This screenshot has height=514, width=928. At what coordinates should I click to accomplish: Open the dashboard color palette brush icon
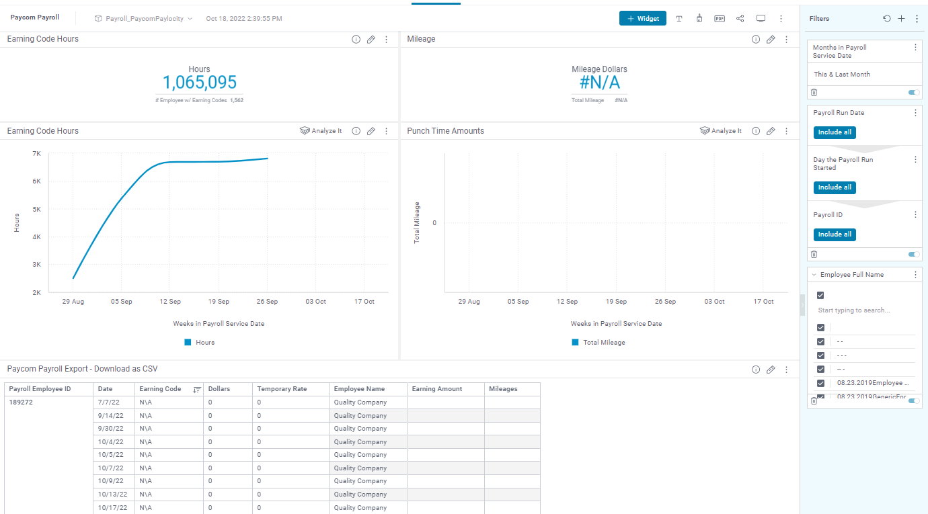(699, 19)
